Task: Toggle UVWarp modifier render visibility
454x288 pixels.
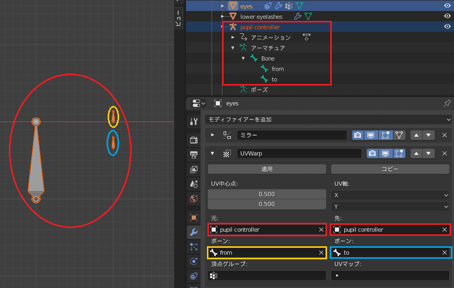Action: [x=372, y=153]
